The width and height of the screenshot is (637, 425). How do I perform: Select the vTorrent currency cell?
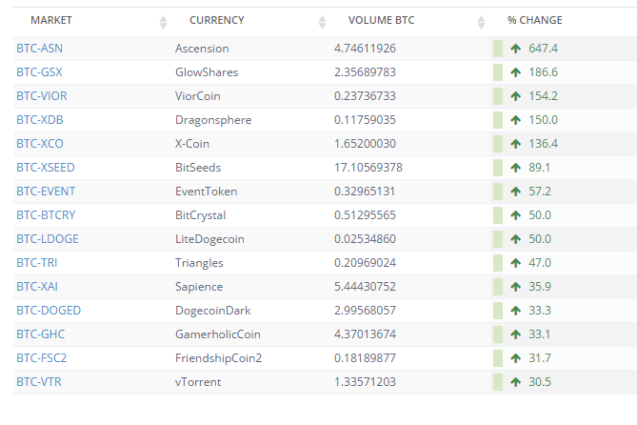coord(198,382)
